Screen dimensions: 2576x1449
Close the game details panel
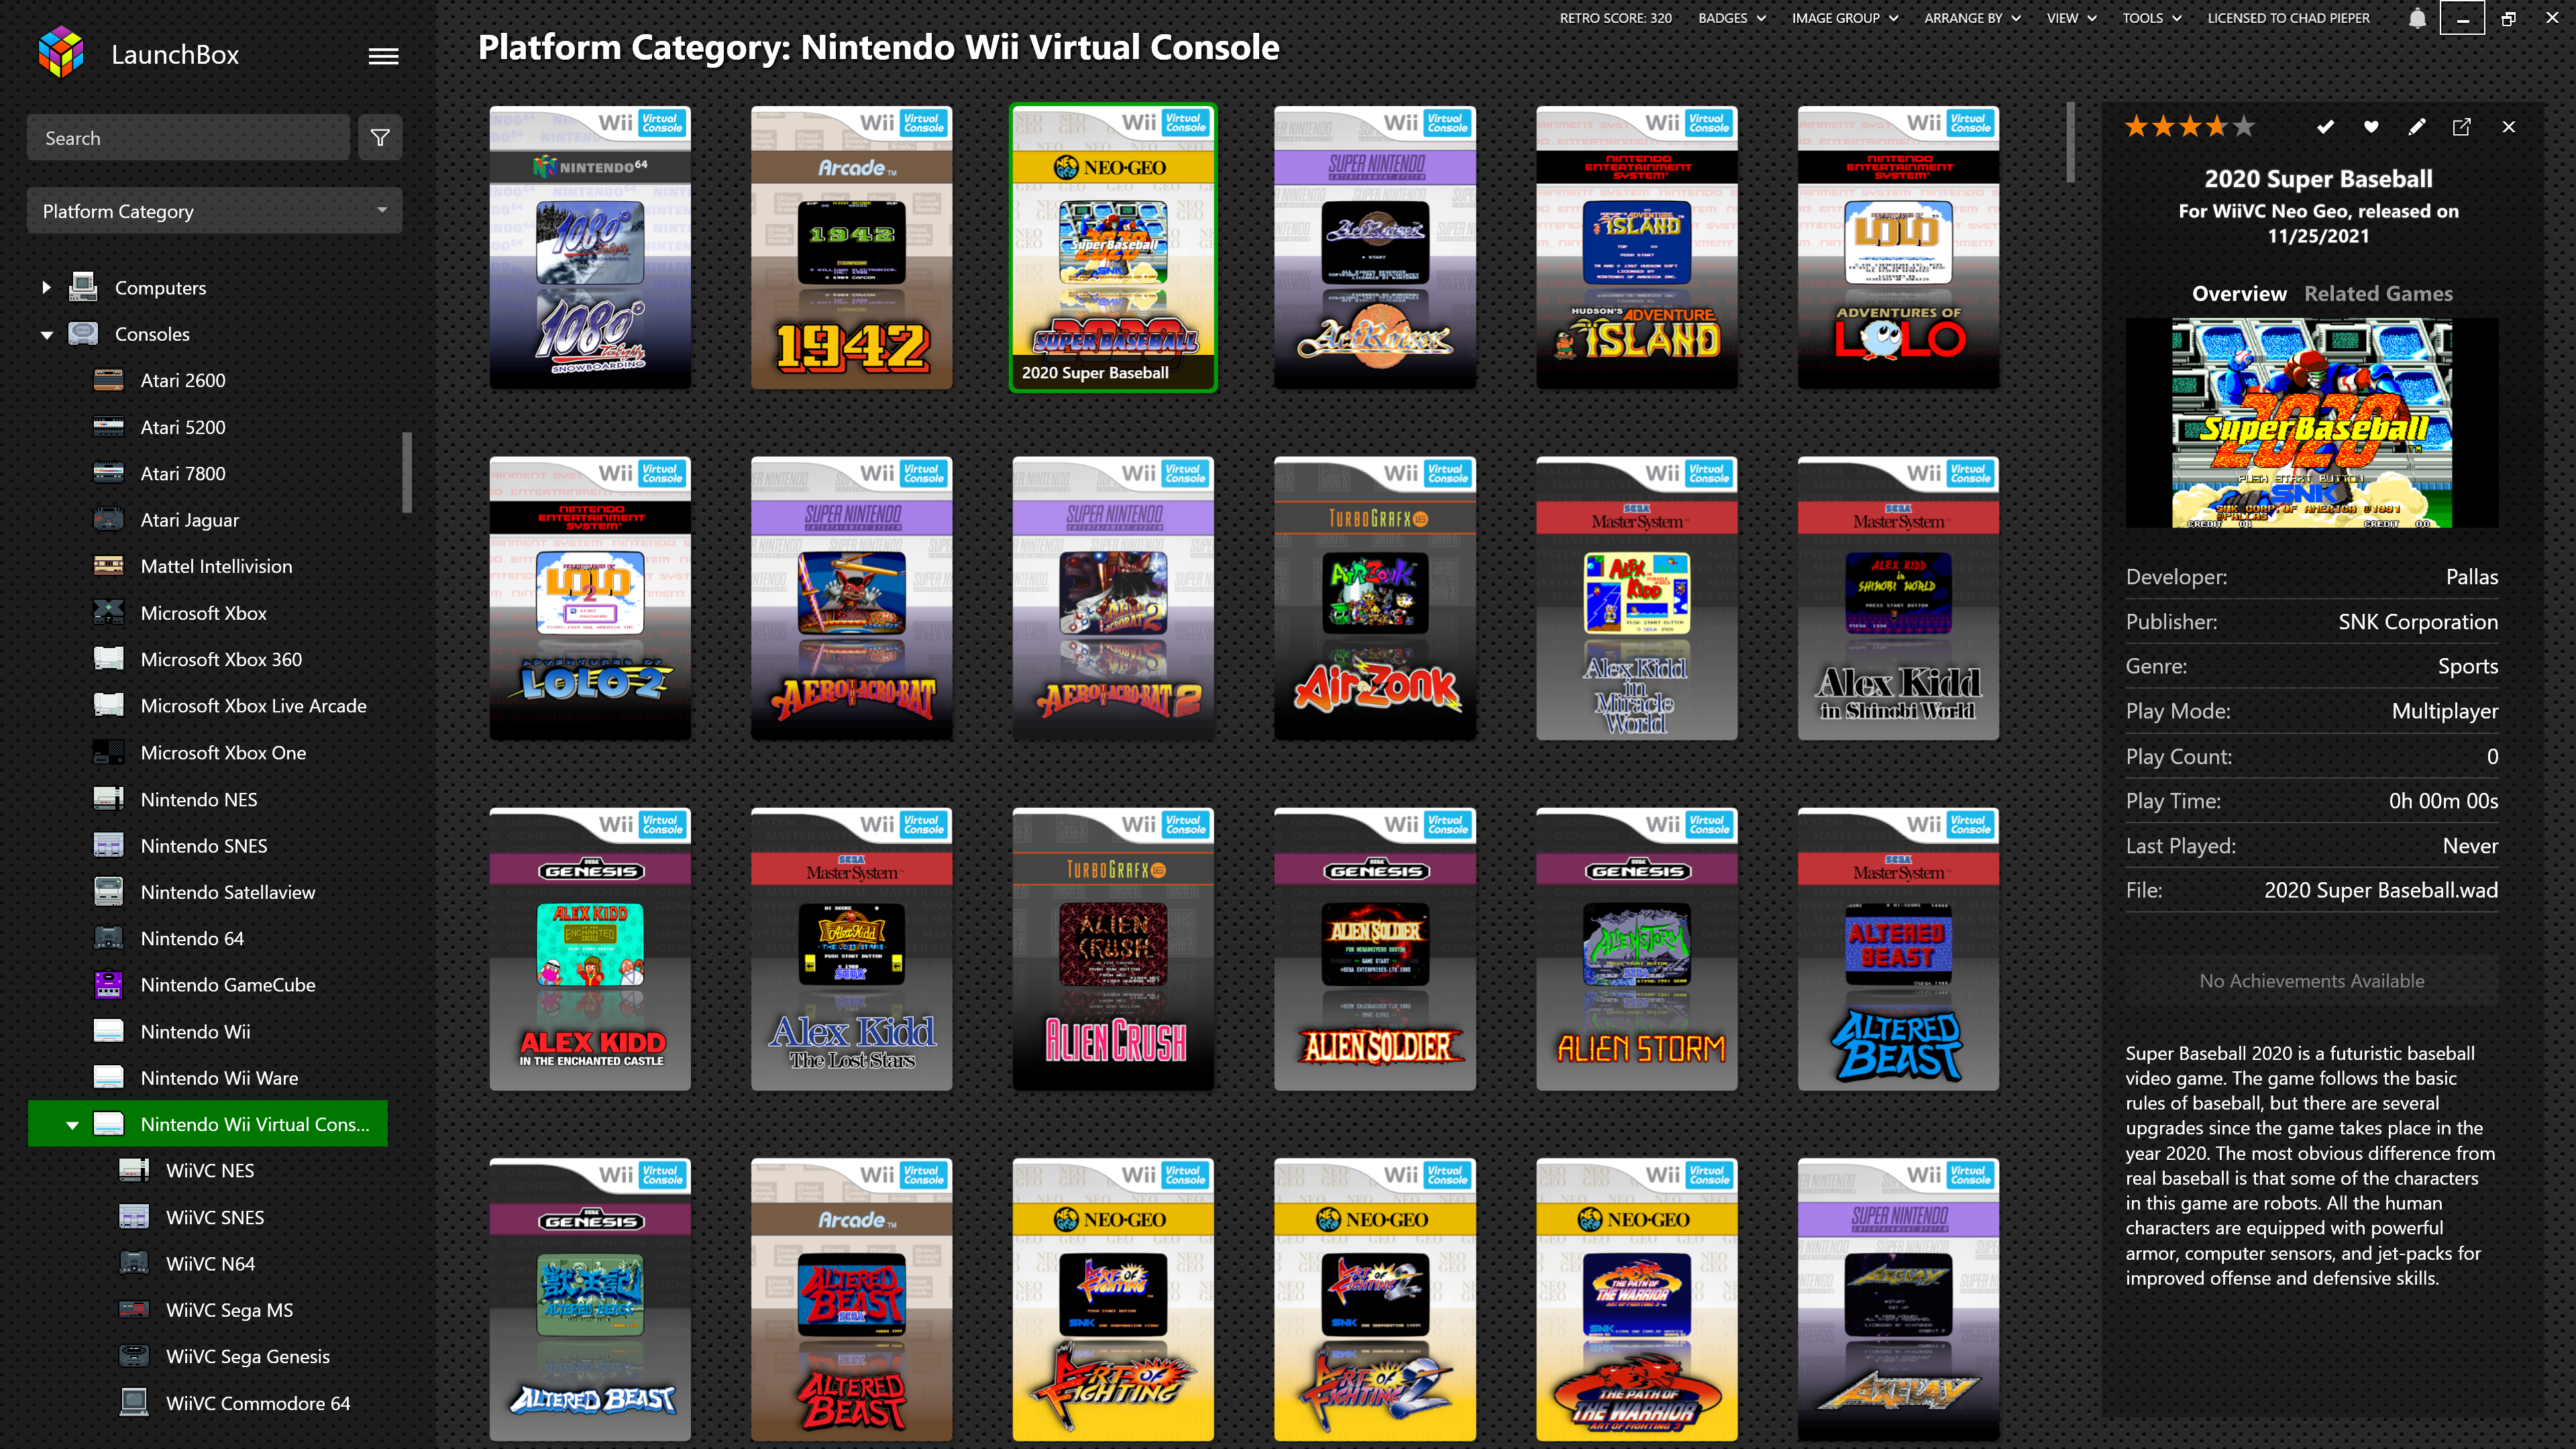[x=2508, y=127]
